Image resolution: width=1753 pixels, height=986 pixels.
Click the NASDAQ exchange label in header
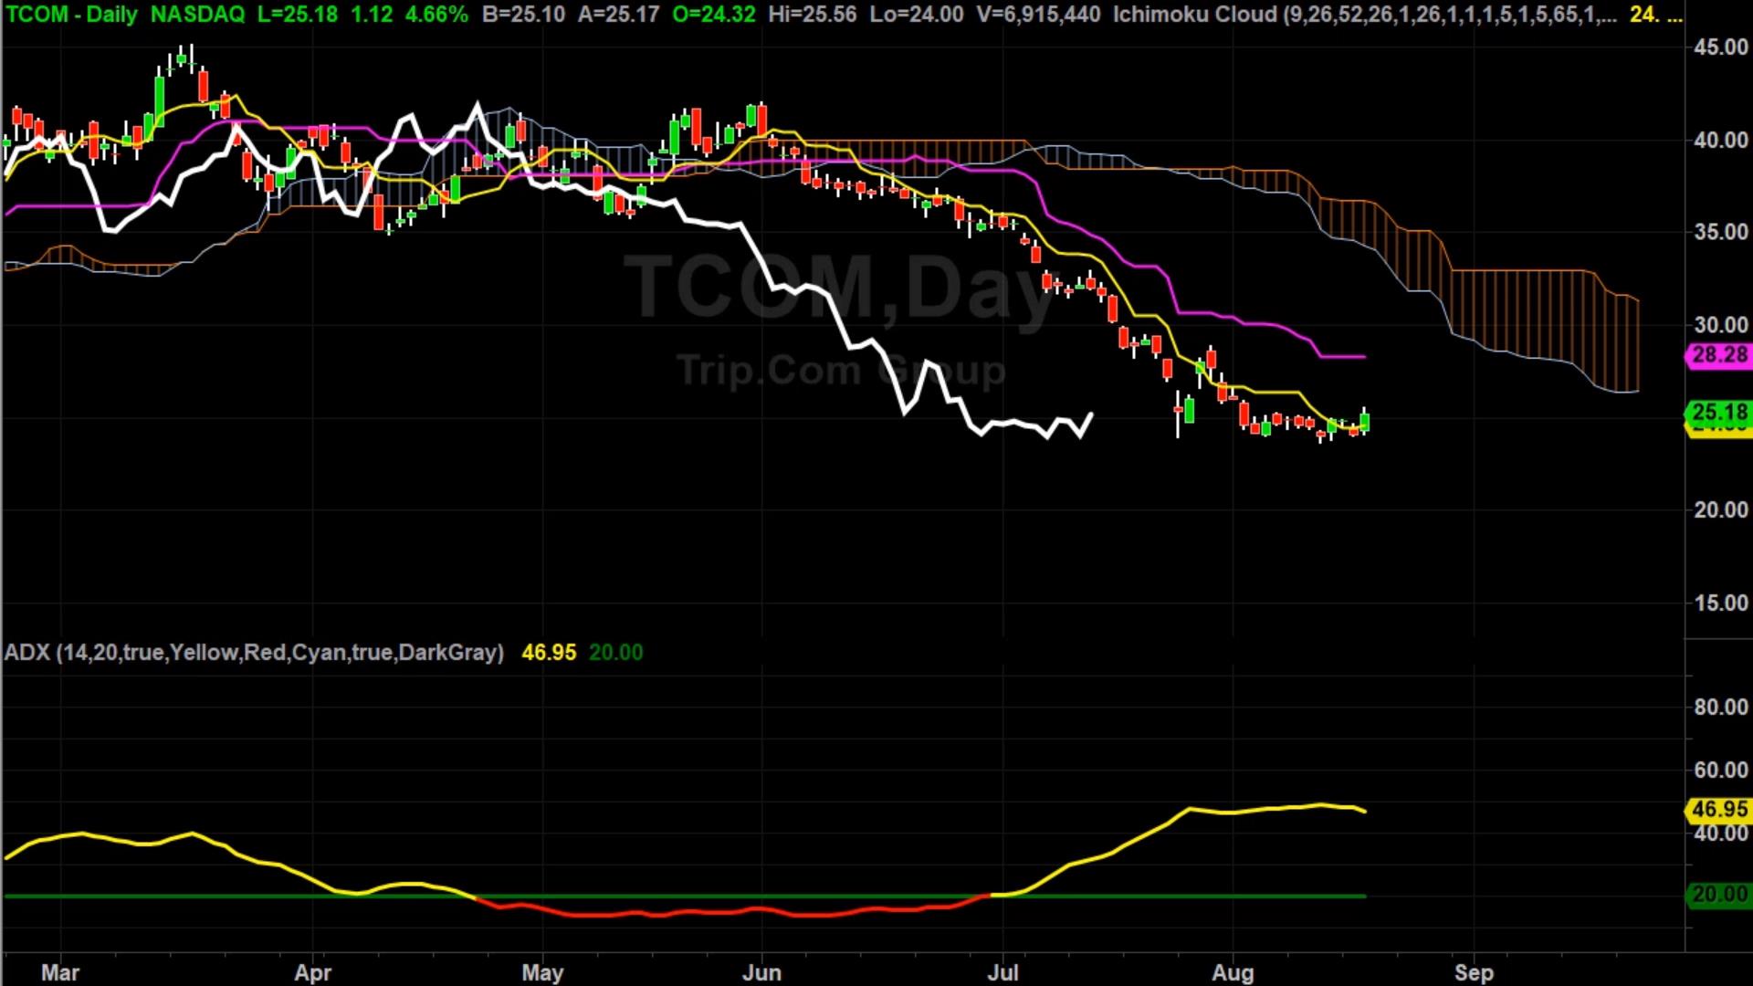tap(197, 15)
